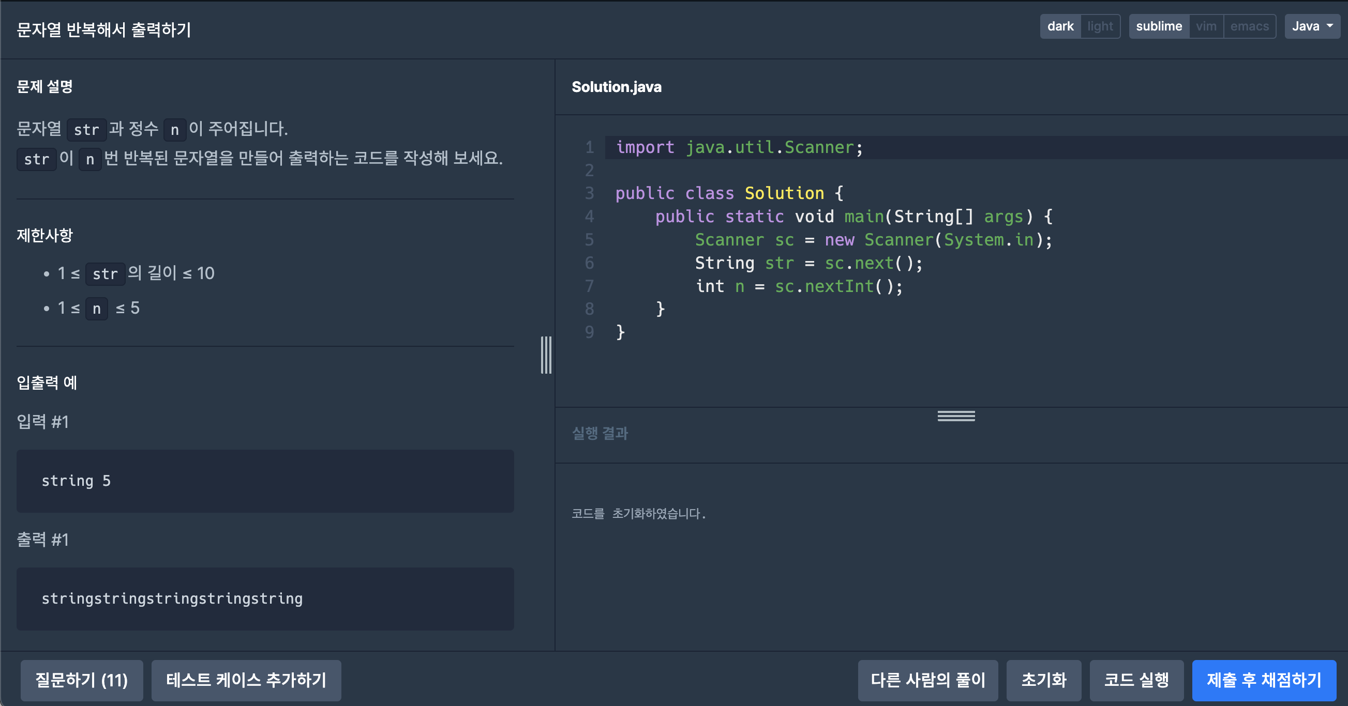Click the 문제 설명 heading
Image resolution: width=1348 pixels, height=706 pixels.
pos(44,87)
